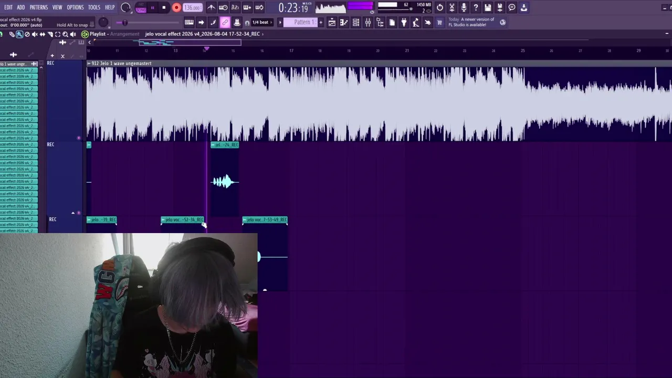Click the song time display 0:23:19

tap(293, 8)
